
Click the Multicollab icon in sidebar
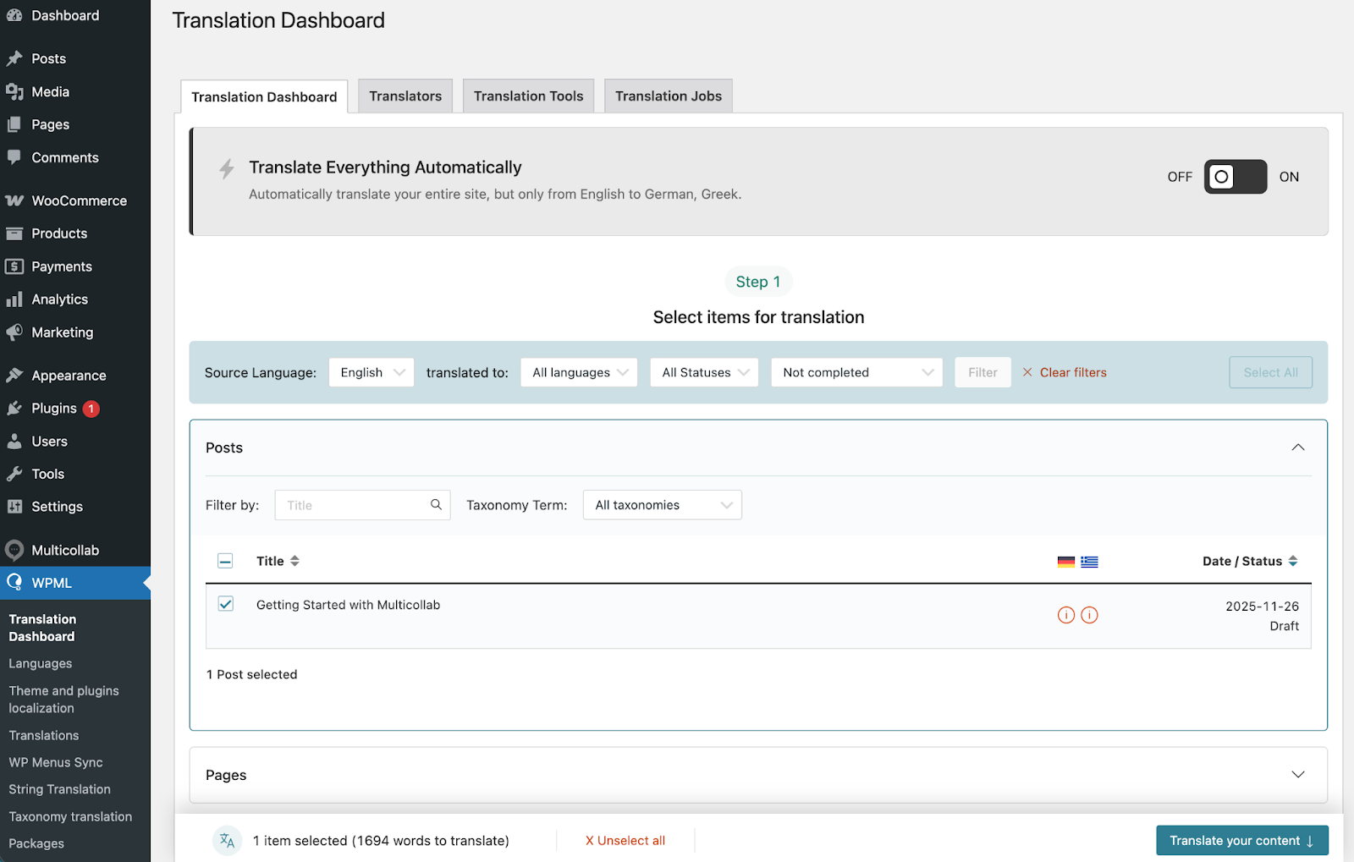[14, 550]
